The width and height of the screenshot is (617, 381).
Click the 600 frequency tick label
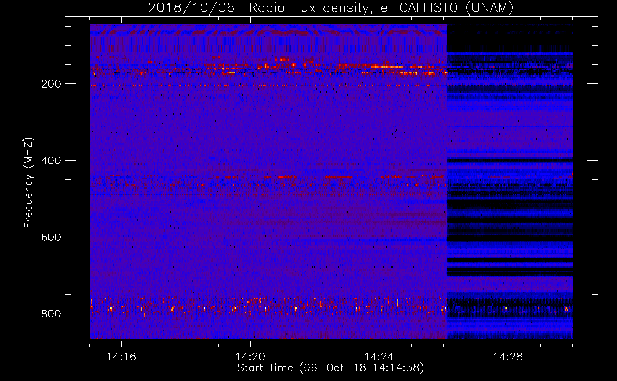click(51, 237)
